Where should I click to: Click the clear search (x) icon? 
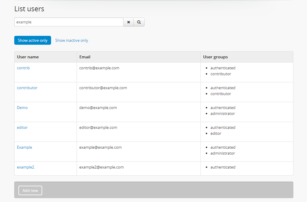129,22
